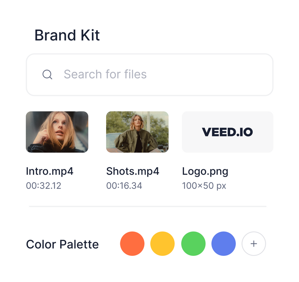
Task: Add a new color with the plus button
Action: 253,243
